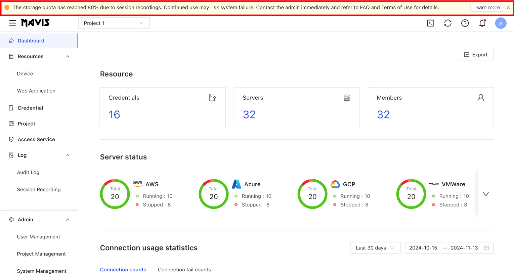Viewport: 514px width, 274px height.
Task: Toggle the hamburger menu icon
Action: coord(12,23)
